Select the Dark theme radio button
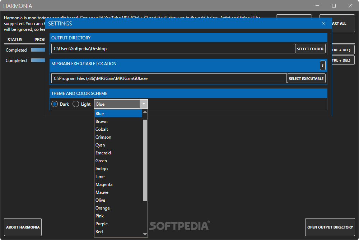359x240 pixels. pyautogui.click(x=55, y=104)
